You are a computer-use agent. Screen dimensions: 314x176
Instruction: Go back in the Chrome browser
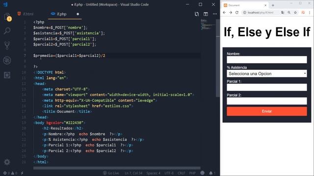coord(224,13)
